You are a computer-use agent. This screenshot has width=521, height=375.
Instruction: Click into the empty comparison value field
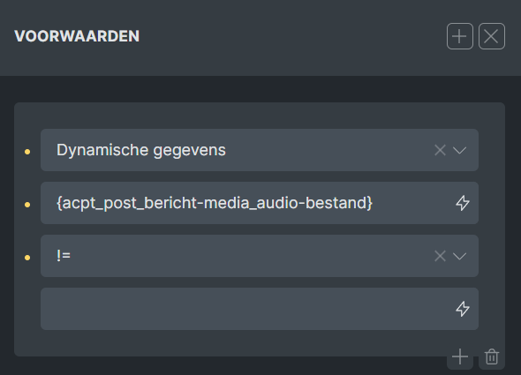[245, 309]
